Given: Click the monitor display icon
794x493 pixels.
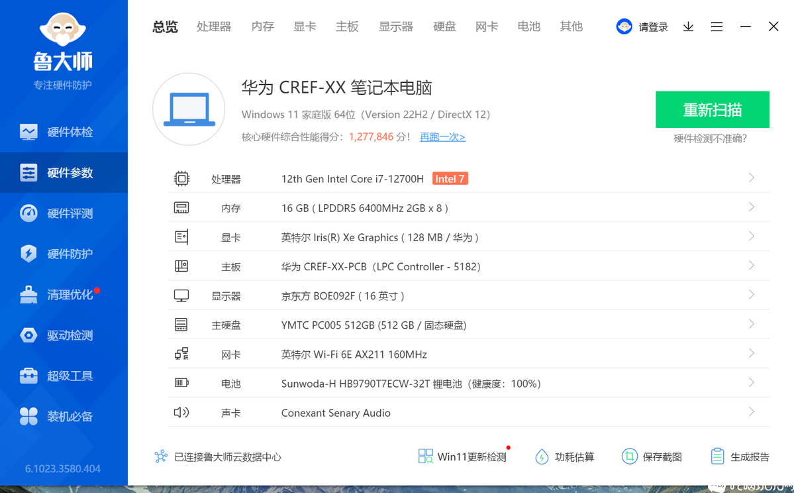Looking at the screenshot, I should [x=181, y=296].
